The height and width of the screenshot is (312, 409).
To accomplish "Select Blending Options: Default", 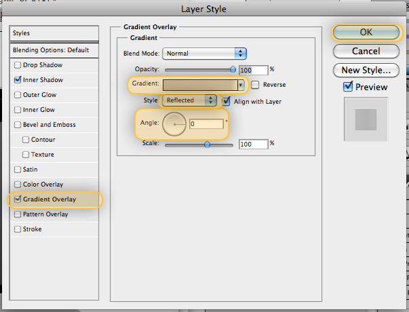I will pos(54,50).
